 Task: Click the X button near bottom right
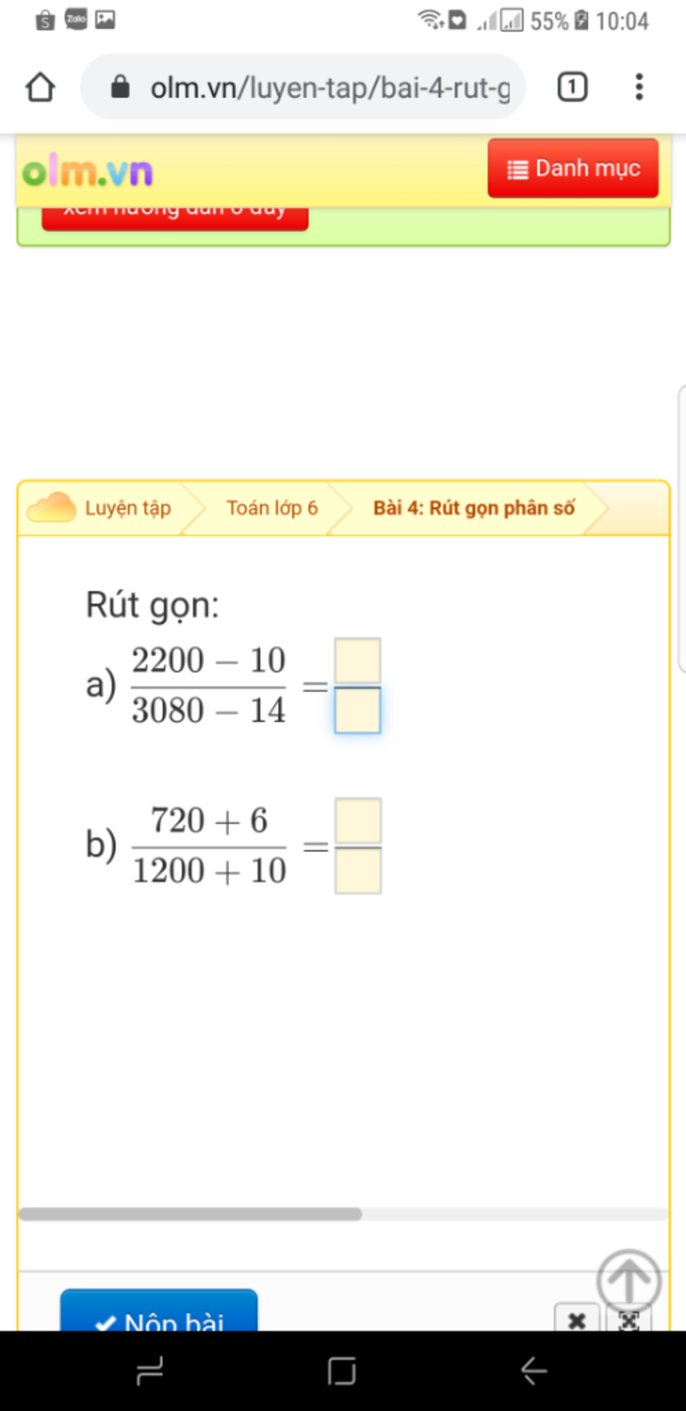pos(577,1319)
